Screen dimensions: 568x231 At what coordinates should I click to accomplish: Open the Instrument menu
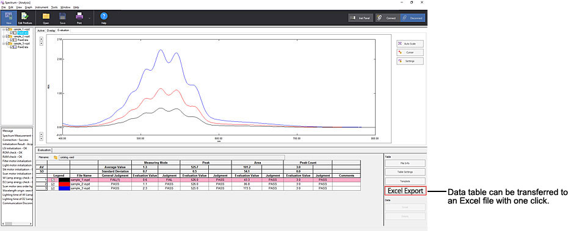(x=42, y=7)
